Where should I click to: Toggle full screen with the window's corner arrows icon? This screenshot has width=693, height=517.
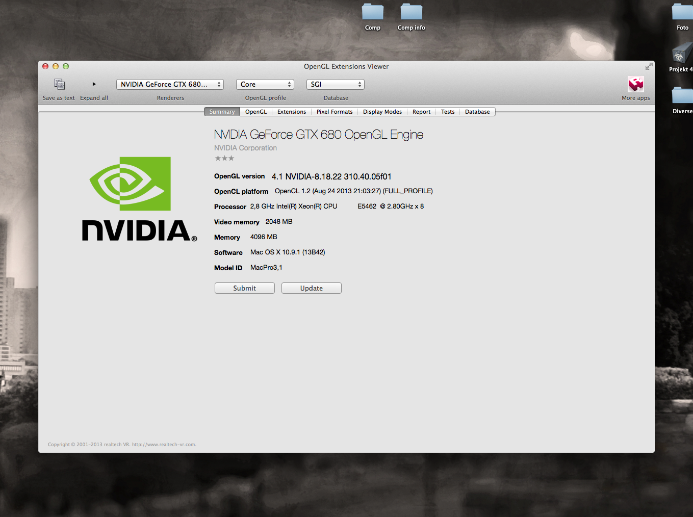(649, 66)
